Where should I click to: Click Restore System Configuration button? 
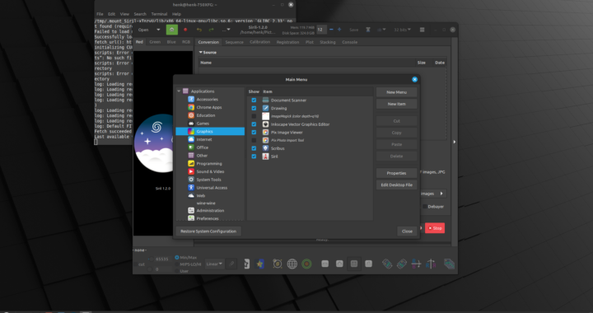pos(208,231)
